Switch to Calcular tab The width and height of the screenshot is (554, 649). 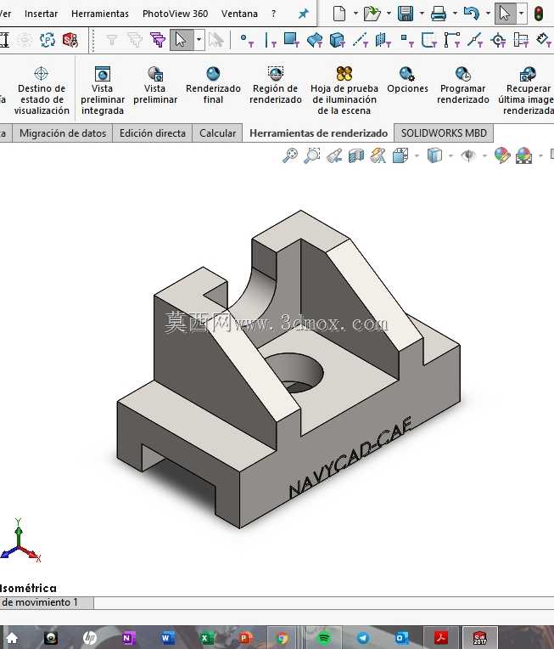217,133
